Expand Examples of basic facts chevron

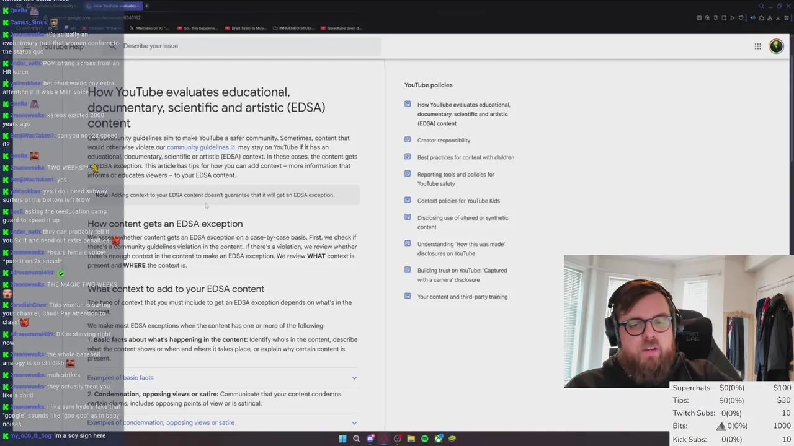tap(354, 378)
